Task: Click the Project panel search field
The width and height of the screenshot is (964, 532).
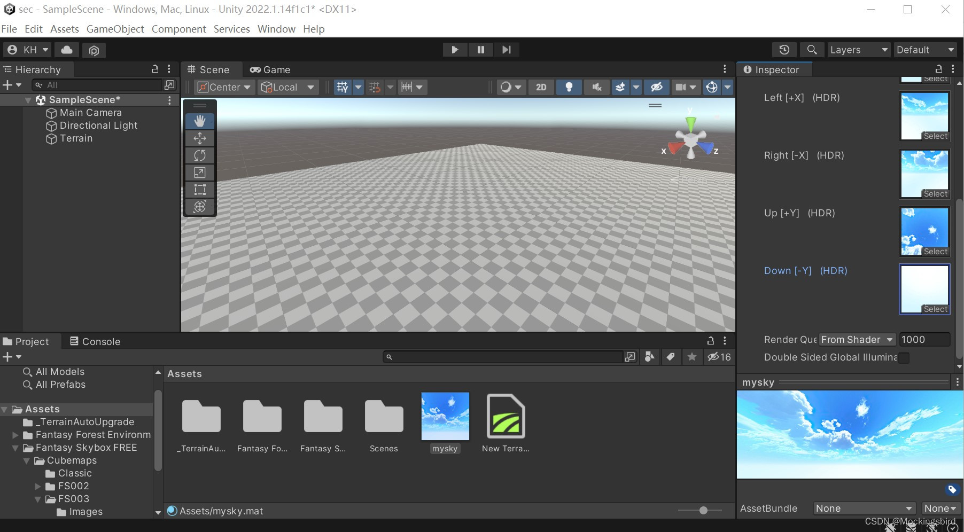Action: (x=503, y=357)
